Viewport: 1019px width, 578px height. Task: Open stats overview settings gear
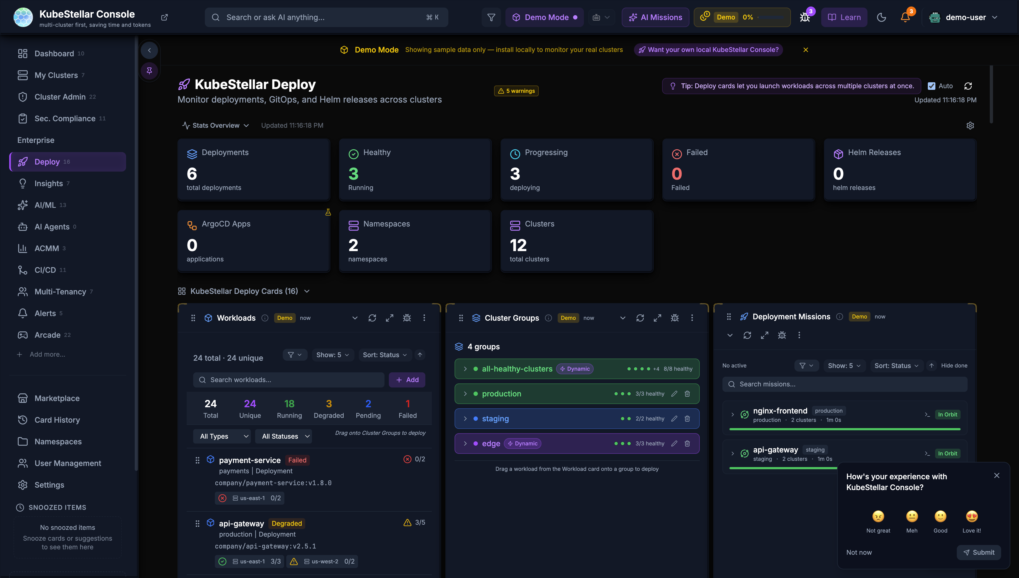[970, 126]
